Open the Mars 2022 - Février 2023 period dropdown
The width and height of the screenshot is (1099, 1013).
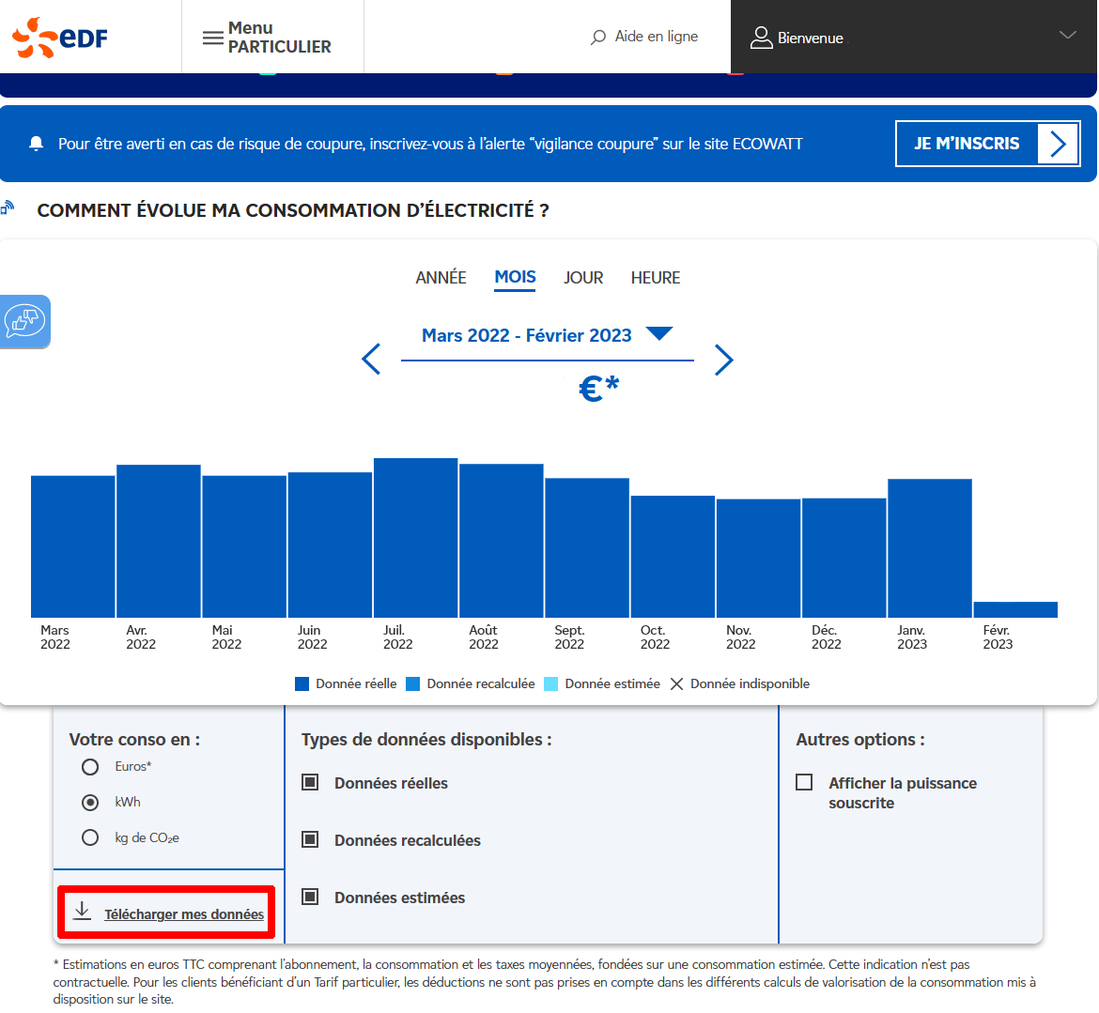(658, 333)
